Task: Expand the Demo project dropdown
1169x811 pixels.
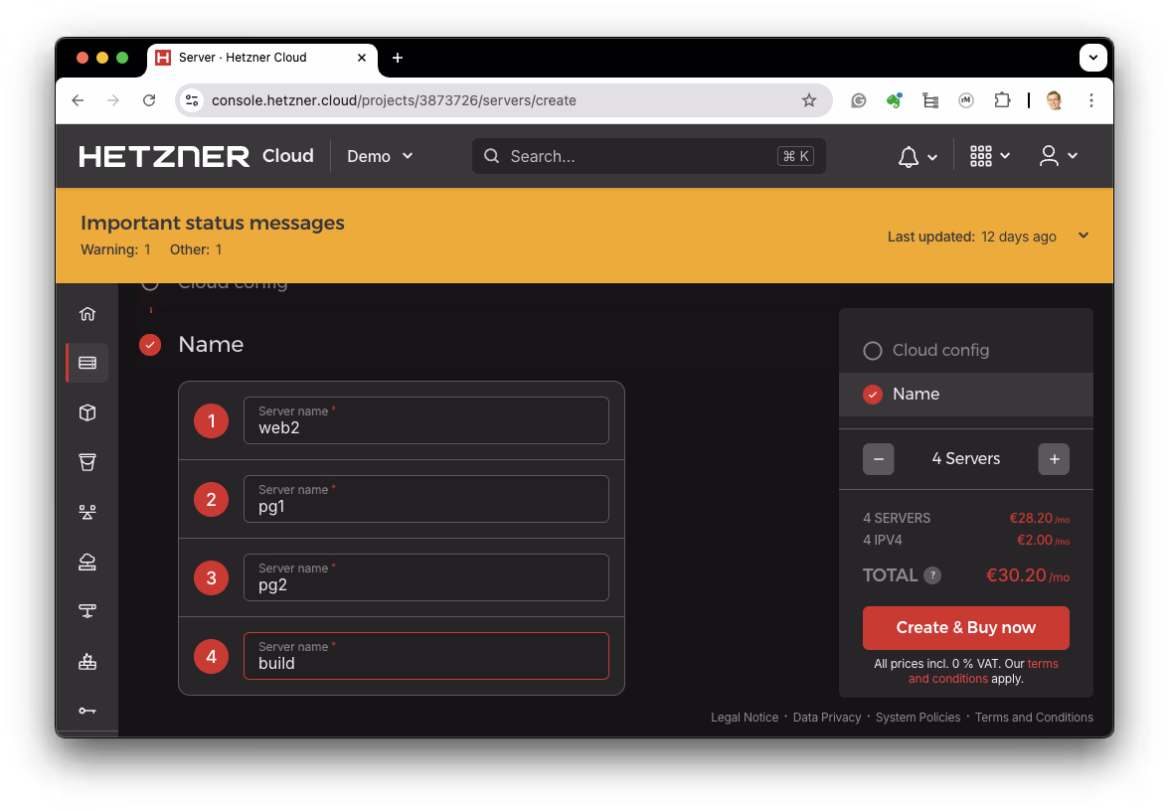Action: coord(380,156)
